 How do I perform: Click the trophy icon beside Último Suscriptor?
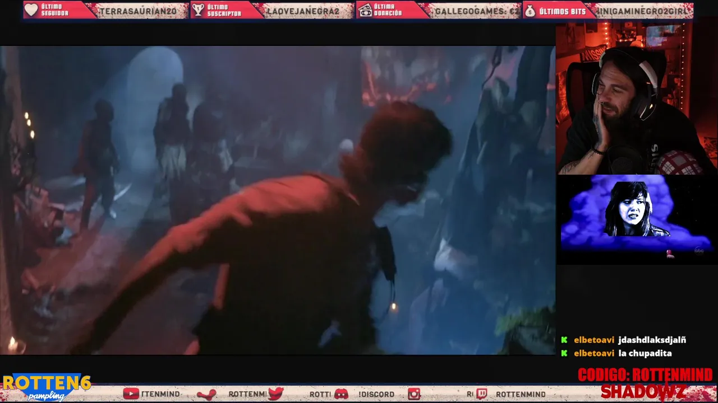click(x=197, y=10)
